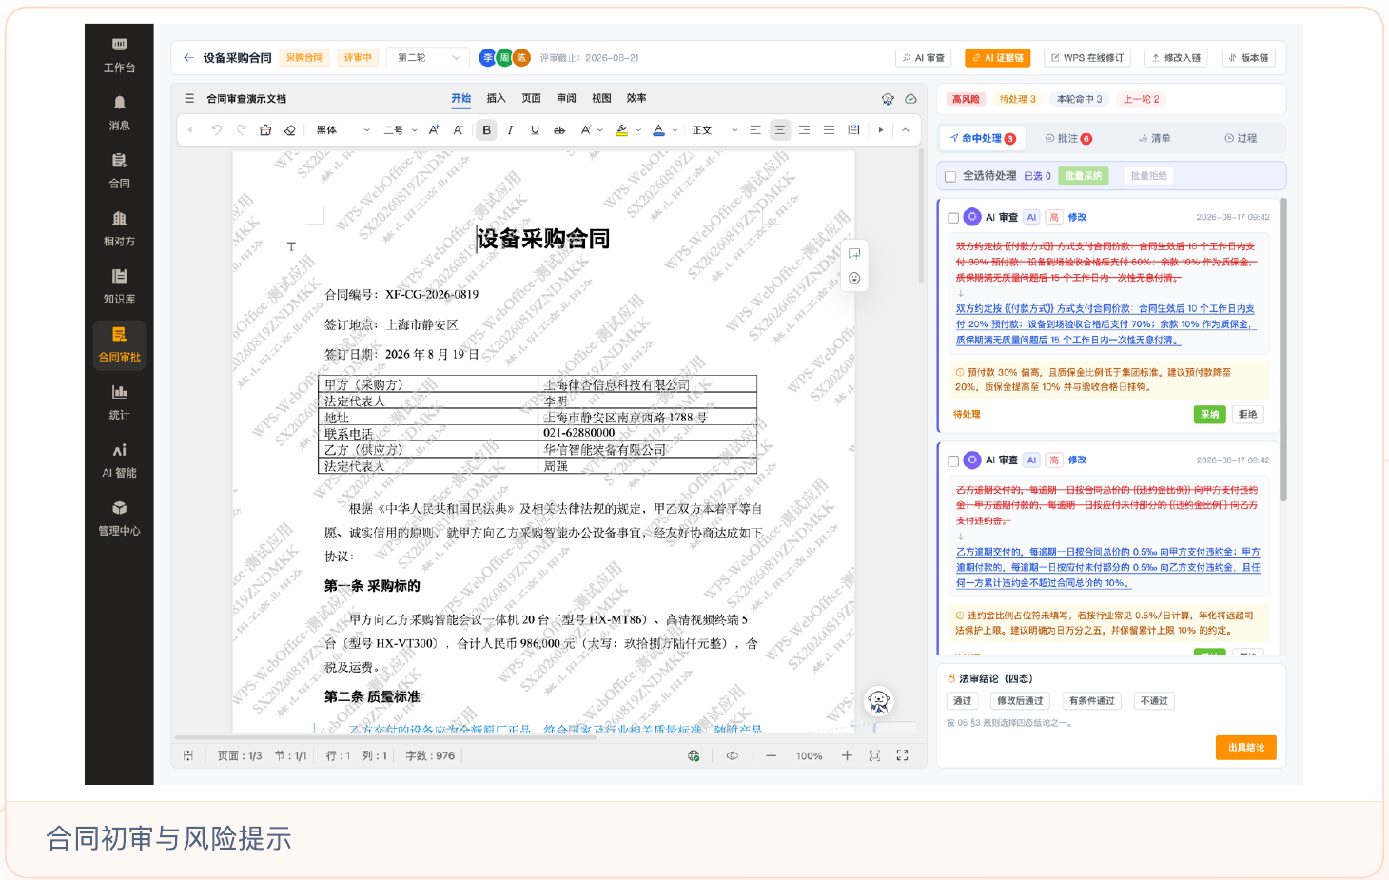The height and width of the screenshot is (880, 1389).
Task: Tick the 全选待处理 checkbox
Action: 950,176
